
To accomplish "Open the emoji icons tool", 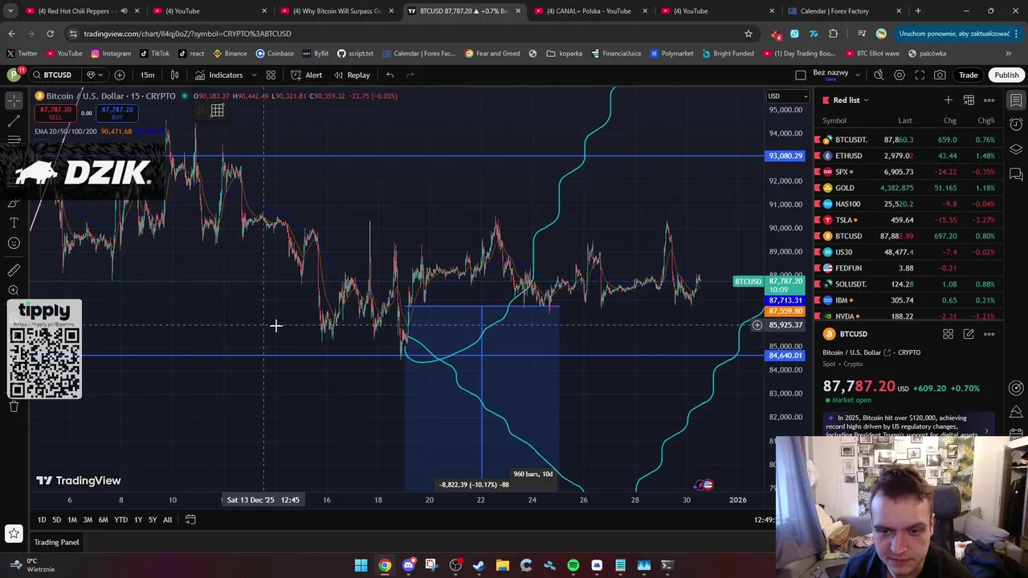I will tap(14, 243).
